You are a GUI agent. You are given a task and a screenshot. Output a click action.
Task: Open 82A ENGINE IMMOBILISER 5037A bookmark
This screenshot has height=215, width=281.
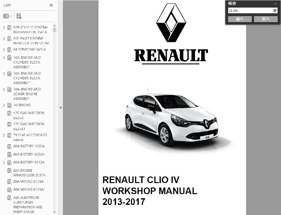point(29,173)
